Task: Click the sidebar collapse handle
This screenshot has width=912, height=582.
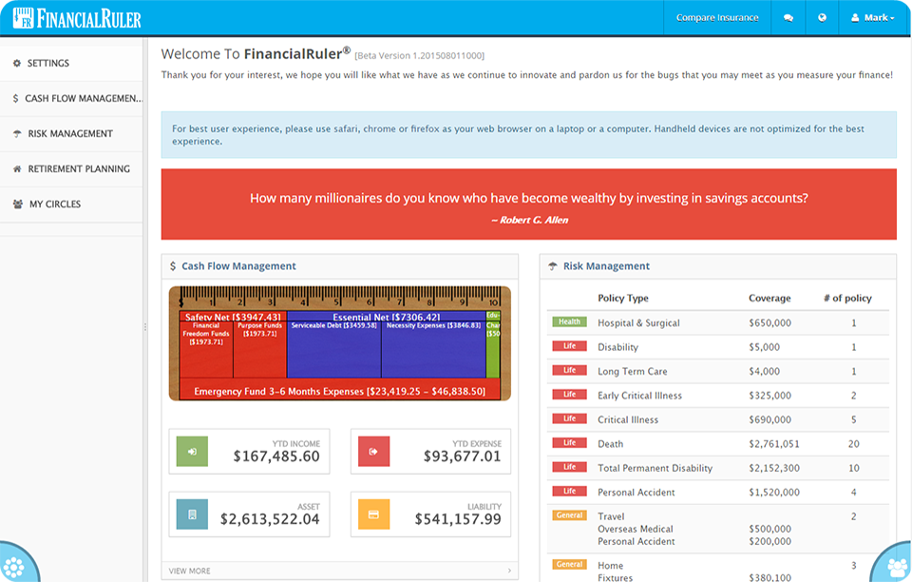Action: point(144,327)
